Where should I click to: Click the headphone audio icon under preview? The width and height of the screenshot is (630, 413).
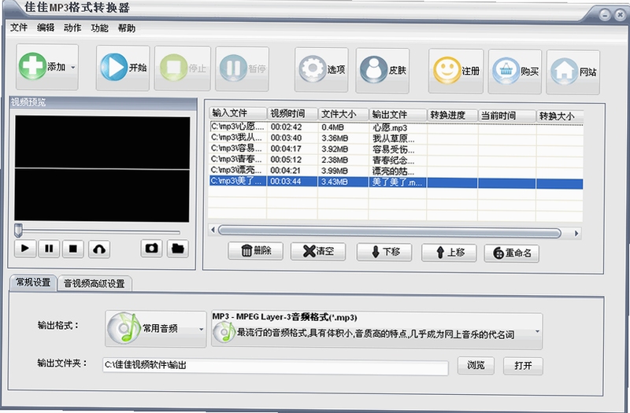pos(99,249)
